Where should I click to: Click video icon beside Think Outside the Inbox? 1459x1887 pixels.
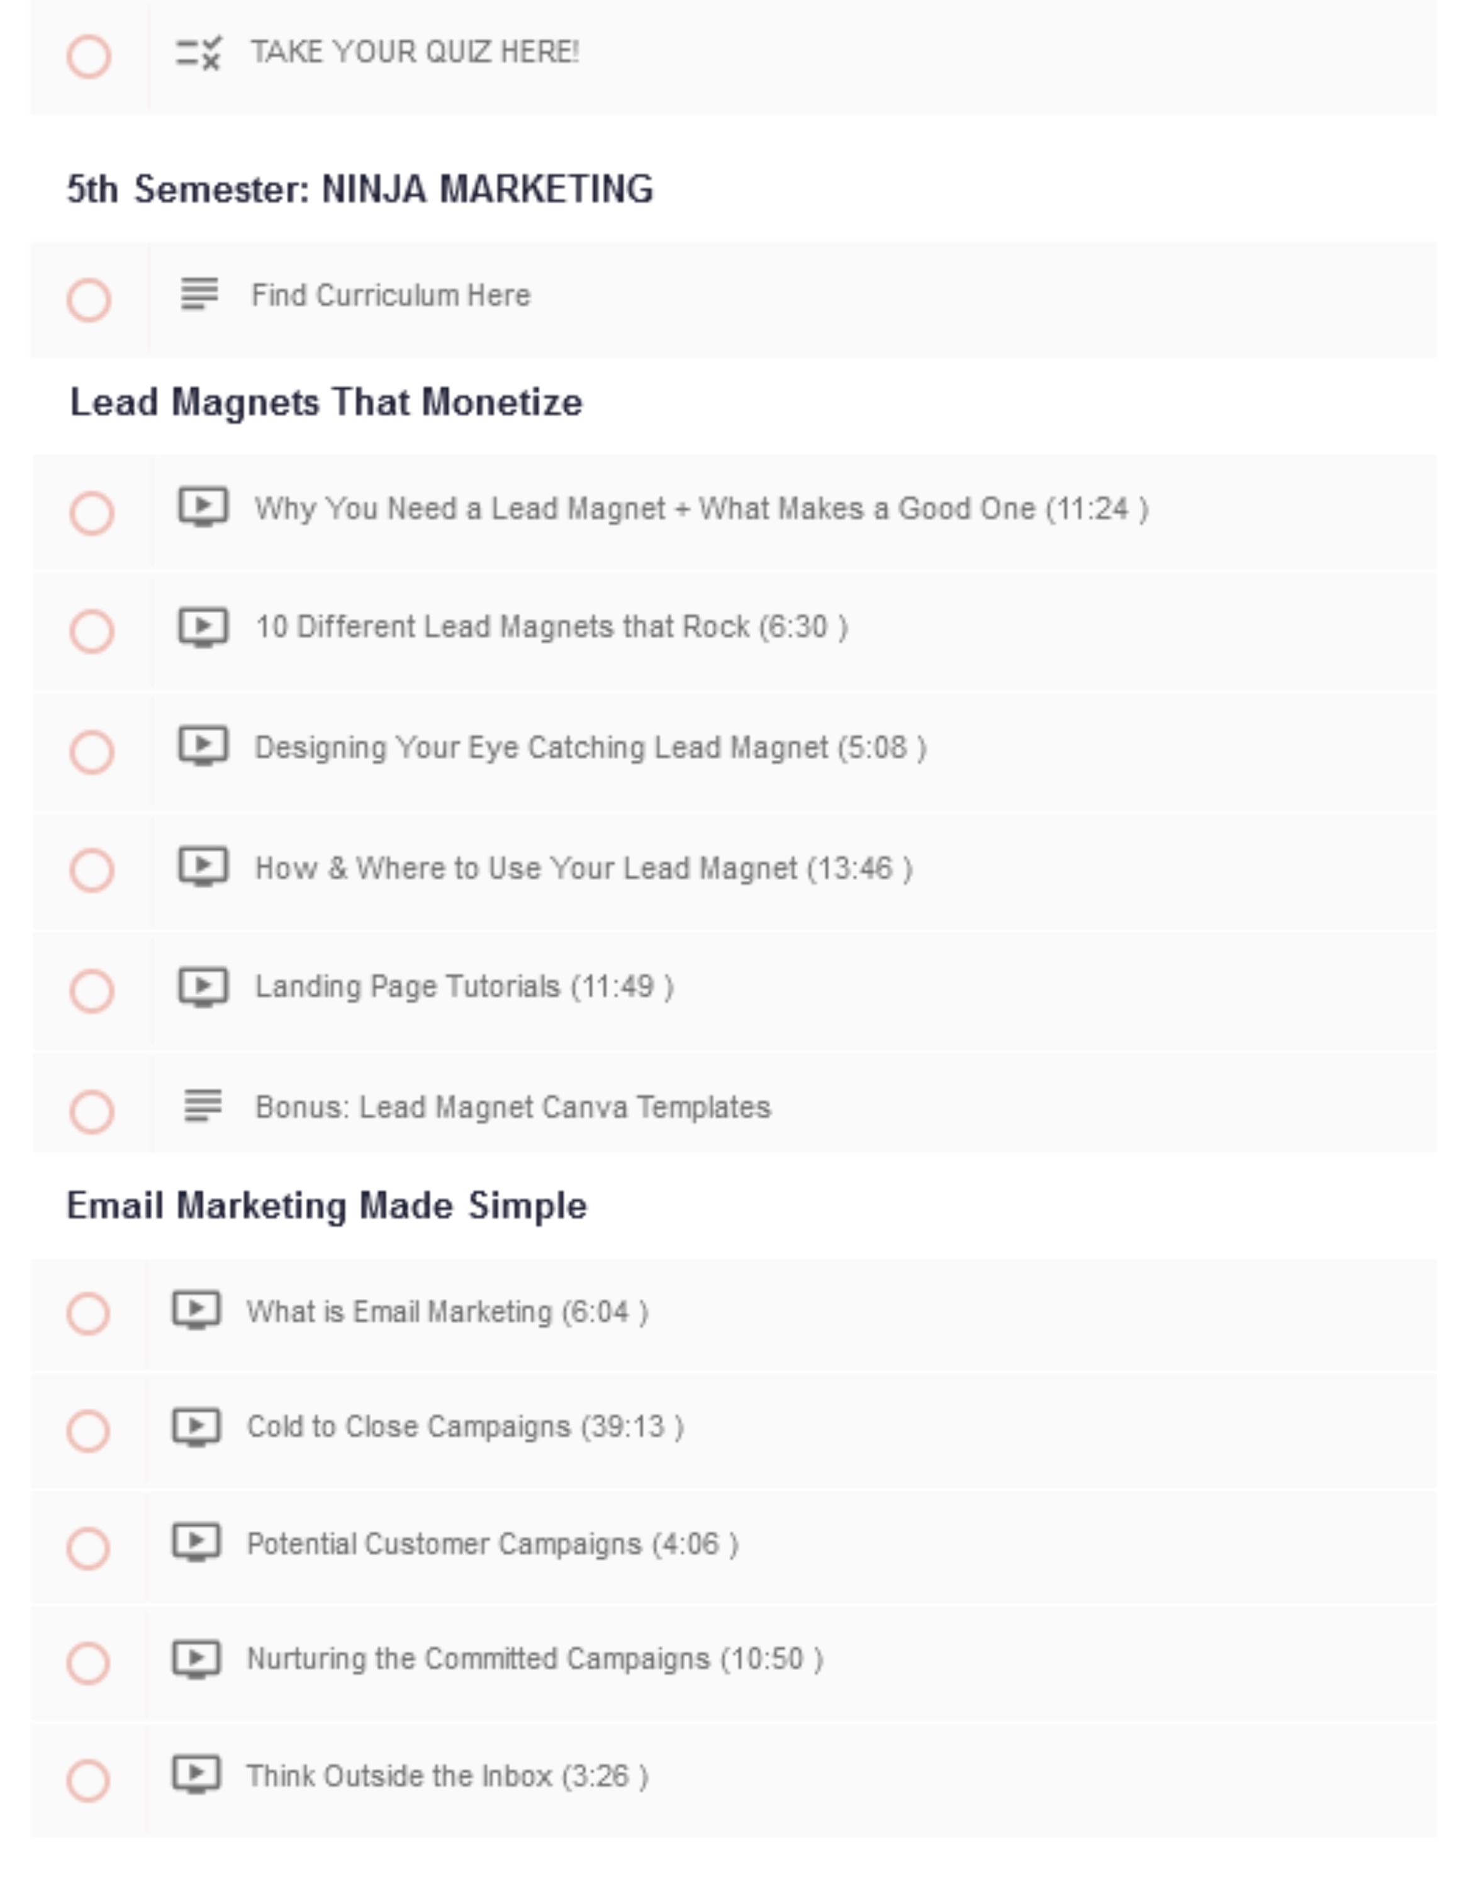coord(196,1776)
